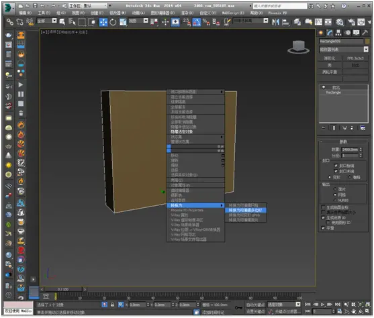Click the FFD 3x3x3 modifier button
This screenshot has height=318, width=374.
click(x=355, y=58)
